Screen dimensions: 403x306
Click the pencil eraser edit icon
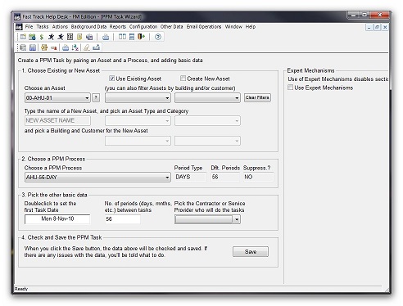click(x=87, y=47)
